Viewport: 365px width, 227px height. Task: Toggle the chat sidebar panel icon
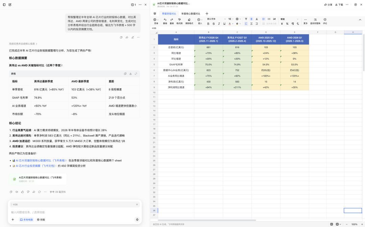click(x=4, y=5)
